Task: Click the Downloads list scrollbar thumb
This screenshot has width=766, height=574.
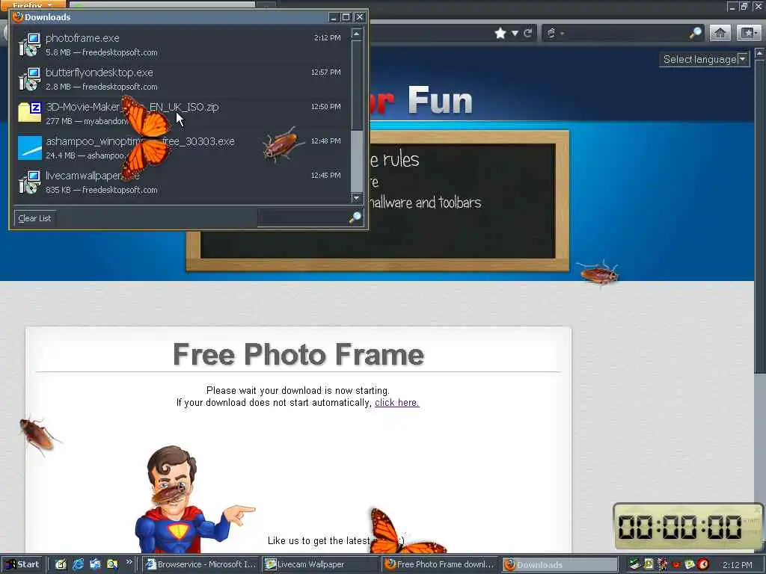Action: click(x=357, y=160)
